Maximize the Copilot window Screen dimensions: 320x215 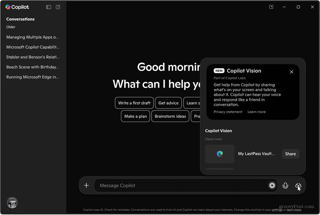[x=298, y=7]
